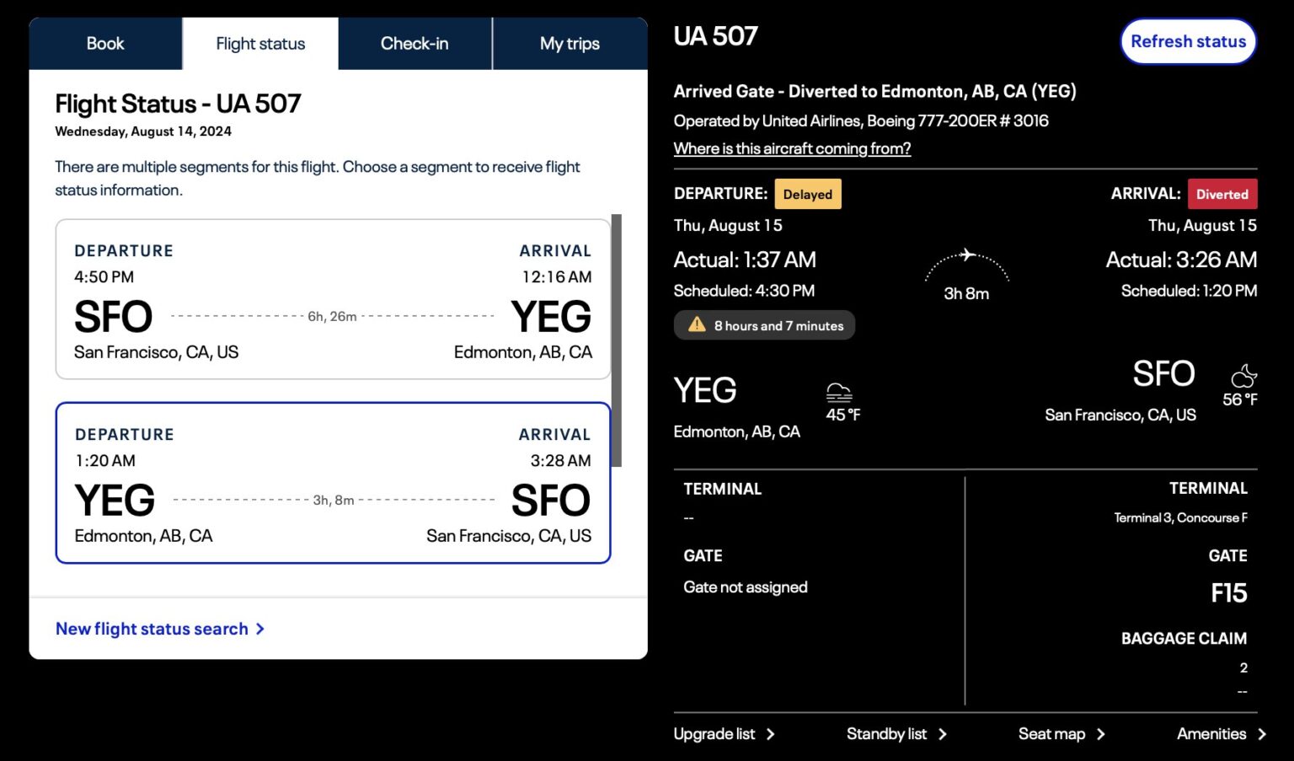Click the arrow beside New flight status search
1294x761 pixels.
tap(261, 629)
